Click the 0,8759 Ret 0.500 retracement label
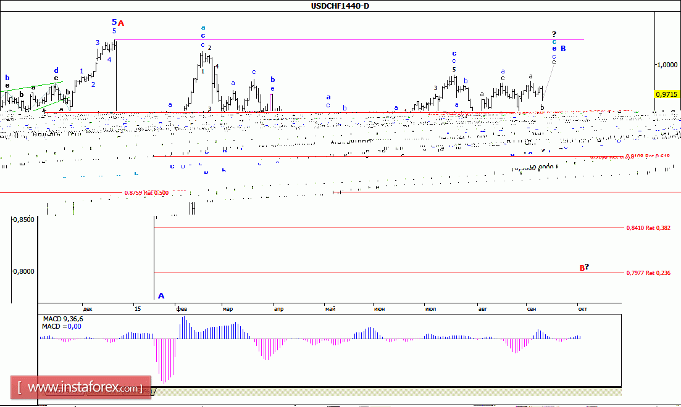The height and width of the screenshot is (407, 681). [146, 192]
